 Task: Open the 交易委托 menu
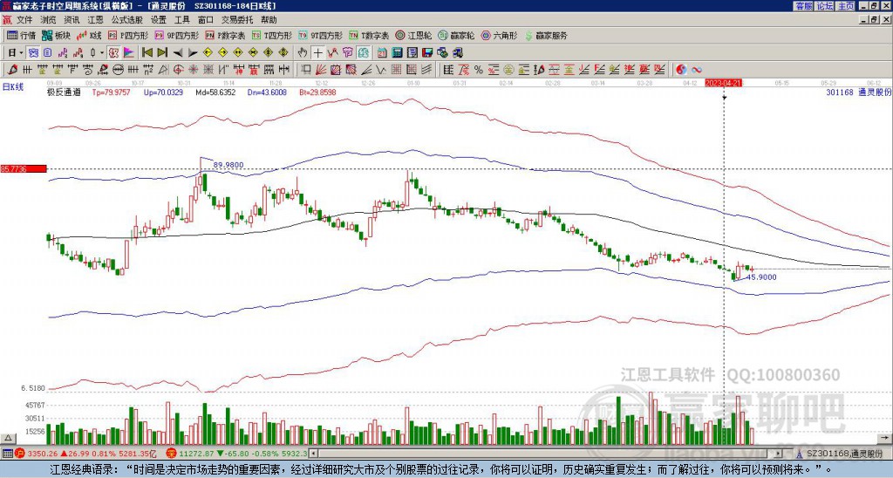pyautogui.click(x=237, y=20)
